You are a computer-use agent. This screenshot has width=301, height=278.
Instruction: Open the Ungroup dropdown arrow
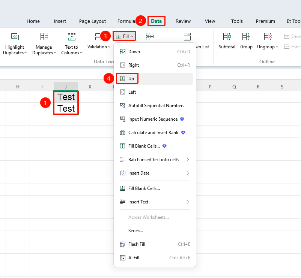[x=277, y=47]
